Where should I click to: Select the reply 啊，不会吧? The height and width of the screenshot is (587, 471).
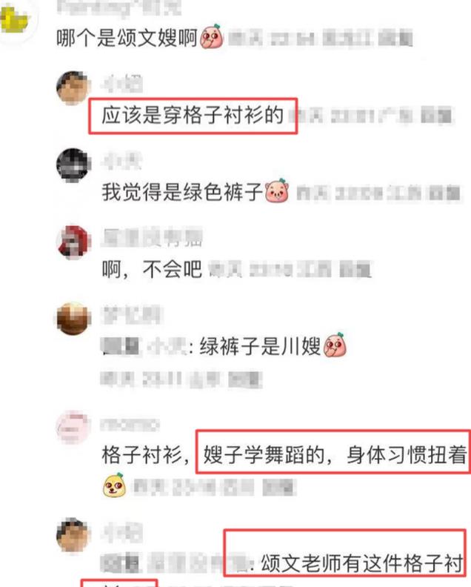click(152, 269)
